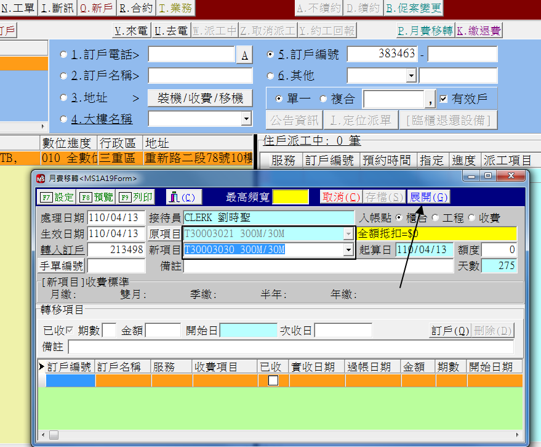Click the F7 設定 settings button
This screenshot has height=447, width=541.
click(x=57, y=197)
